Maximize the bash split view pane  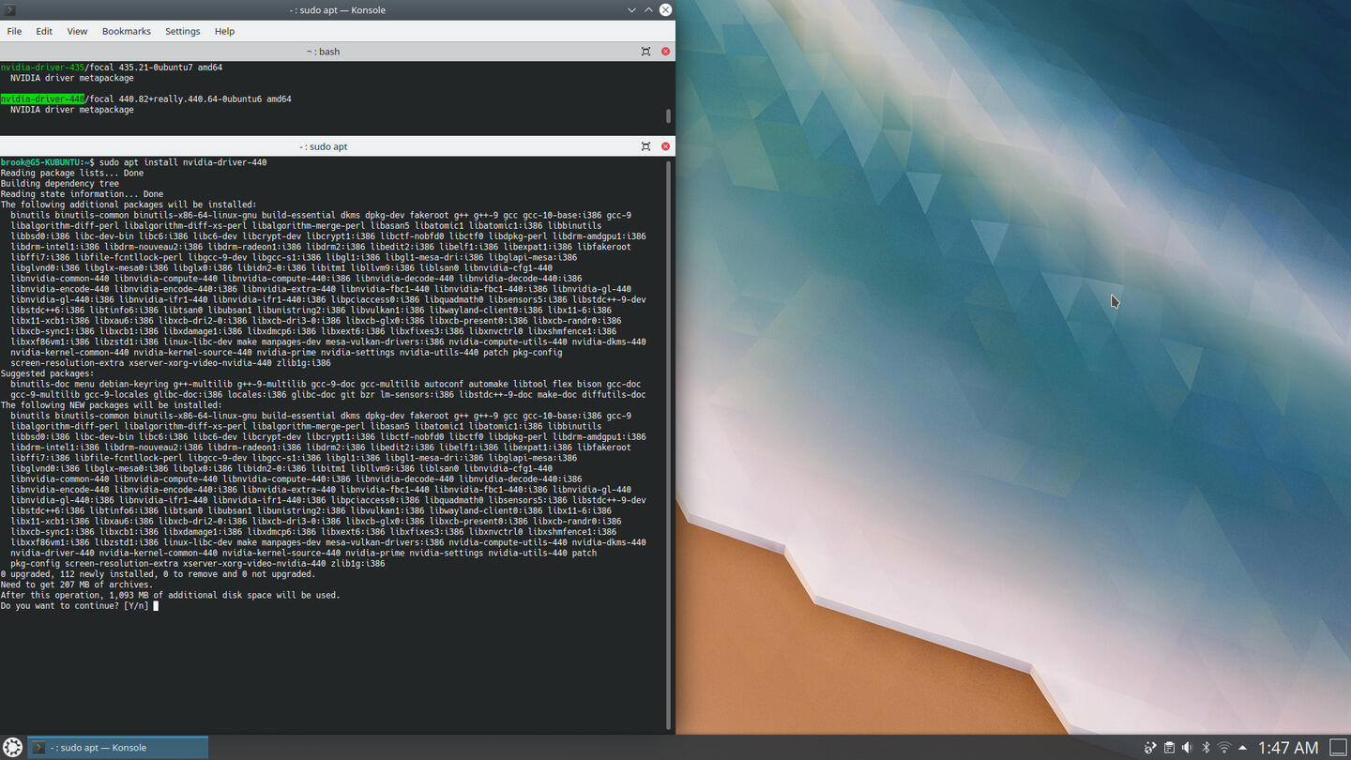click(645, 52)
